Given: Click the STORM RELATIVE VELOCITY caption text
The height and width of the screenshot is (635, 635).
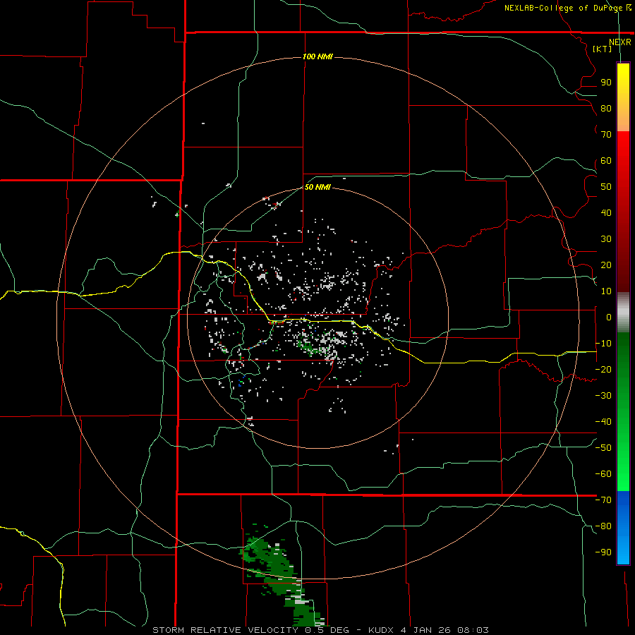Looking at the screenshot, I should pyautogui.click(x=225, y=630).
